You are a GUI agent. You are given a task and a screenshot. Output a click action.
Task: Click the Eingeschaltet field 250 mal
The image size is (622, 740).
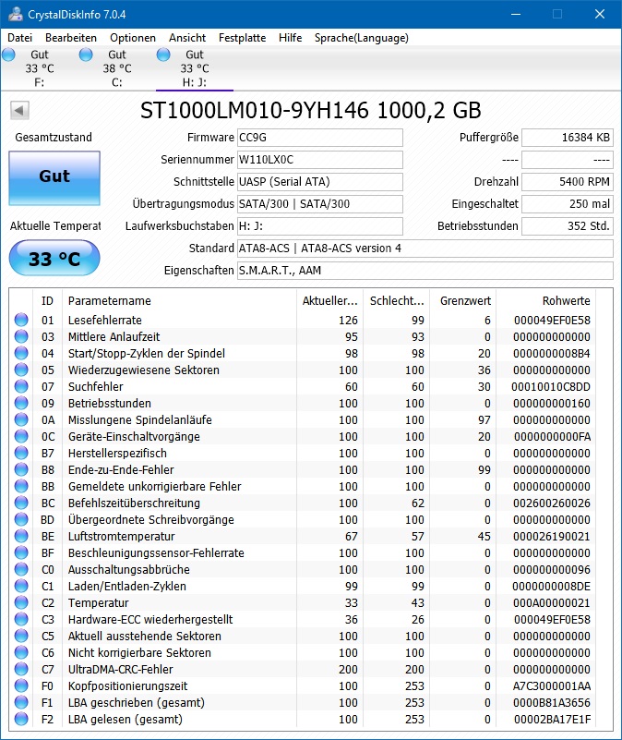click(568, 204)
